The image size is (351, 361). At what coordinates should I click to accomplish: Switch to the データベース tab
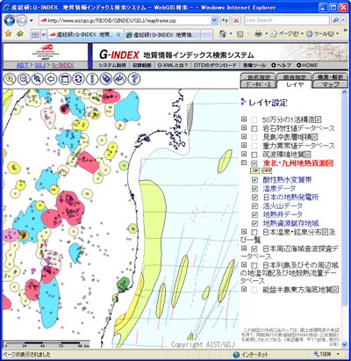pyautogui.click(x=258, y=84)
